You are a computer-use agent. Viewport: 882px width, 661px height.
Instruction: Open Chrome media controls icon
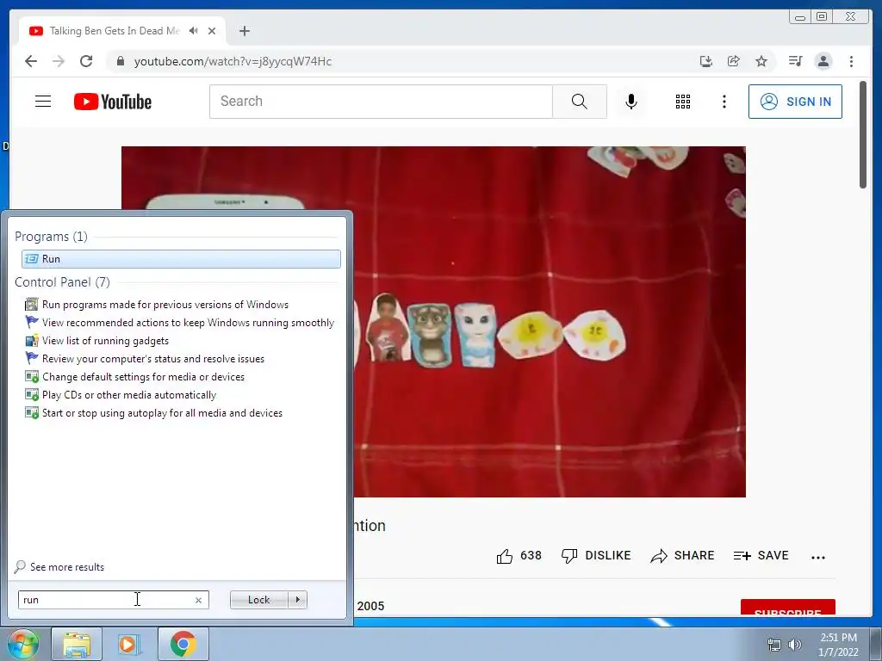tap(795, 61)
